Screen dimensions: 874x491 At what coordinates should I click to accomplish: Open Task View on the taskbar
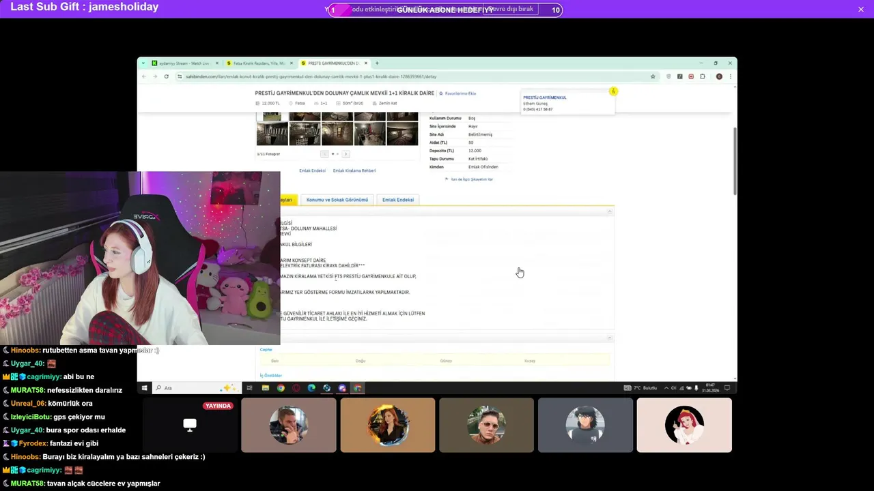(x=249, y=388)
